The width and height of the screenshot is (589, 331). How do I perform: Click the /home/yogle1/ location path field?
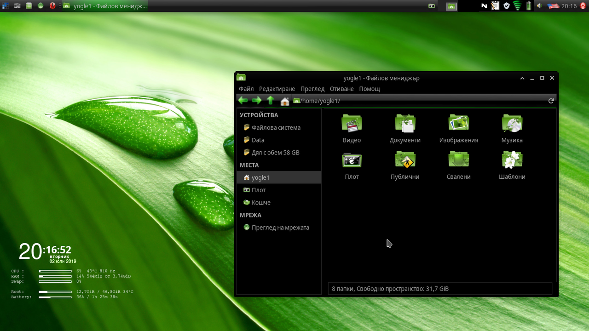(x=420, y=101)
